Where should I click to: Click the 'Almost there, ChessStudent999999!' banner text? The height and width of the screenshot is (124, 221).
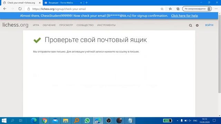94,16
